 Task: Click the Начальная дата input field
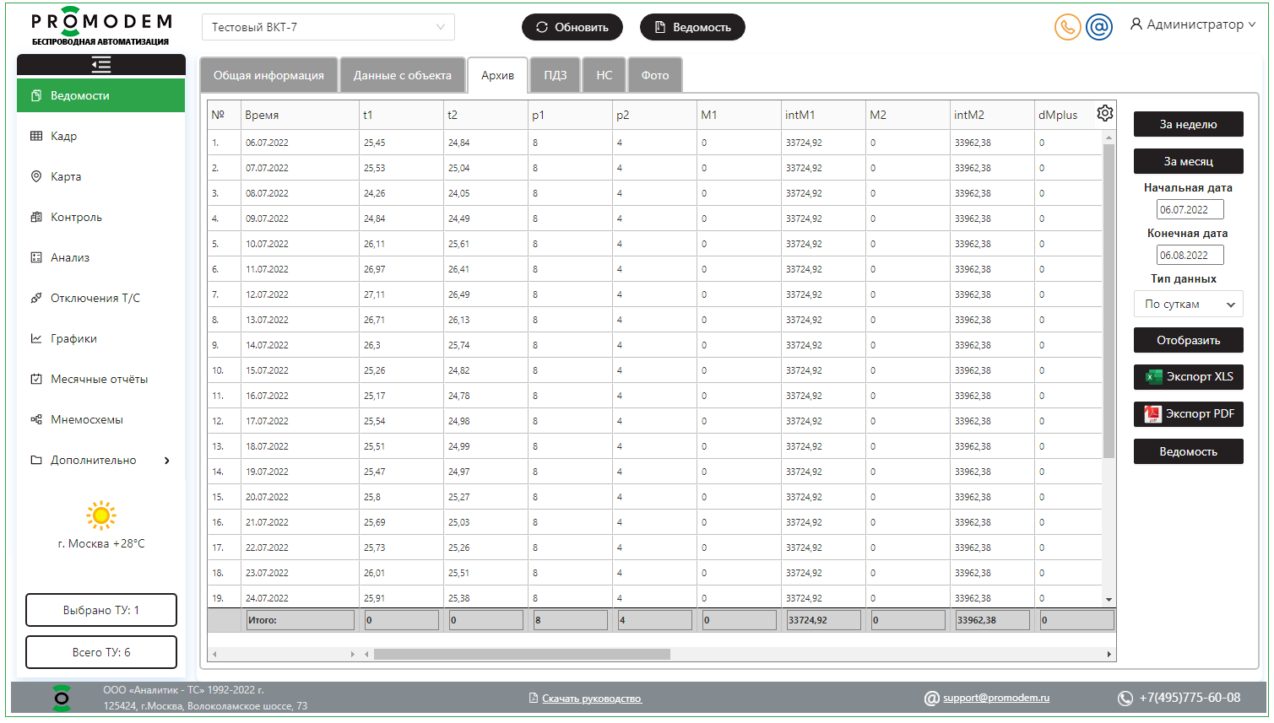(x=1190, y=209)
